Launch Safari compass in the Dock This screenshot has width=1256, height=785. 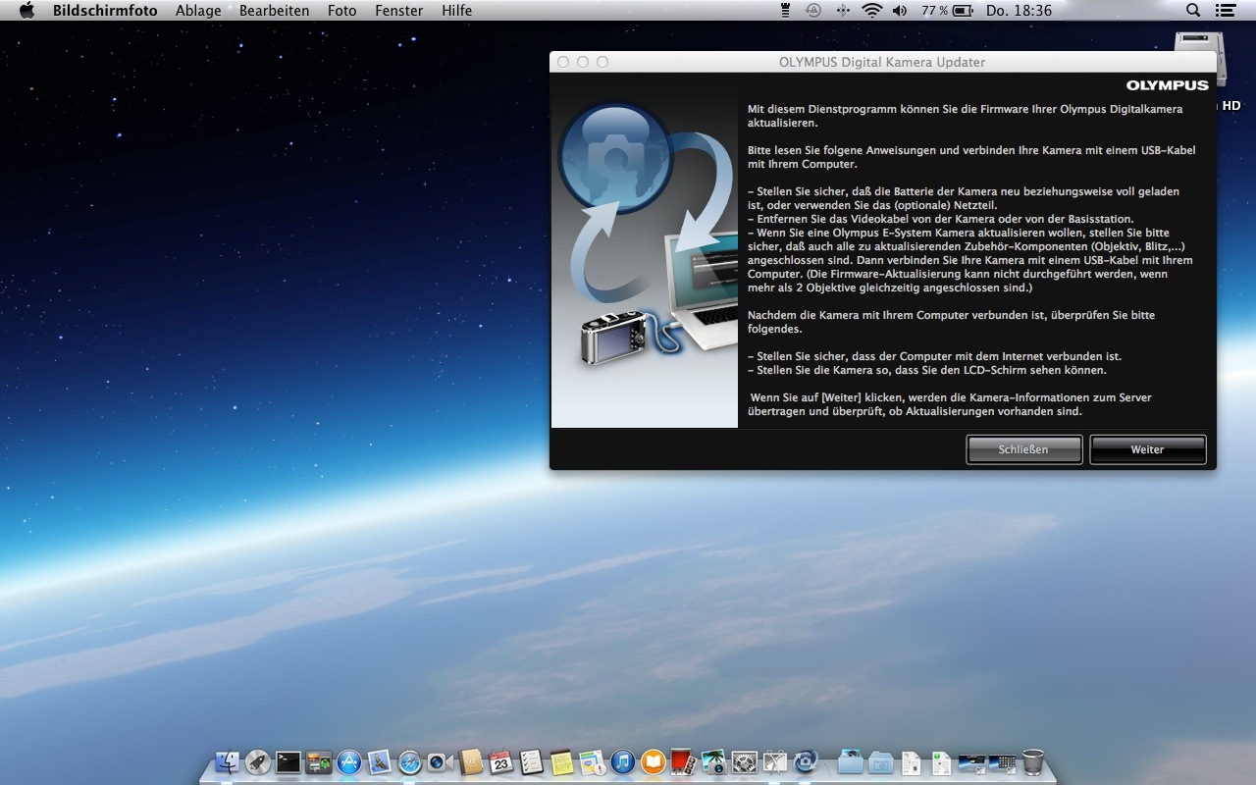pyautogui.click(x=410, y=761)
